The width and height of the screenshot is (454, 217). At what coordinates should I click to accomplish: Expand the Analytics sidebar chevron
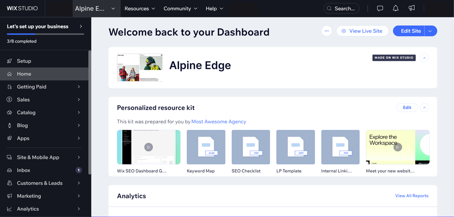79,209
